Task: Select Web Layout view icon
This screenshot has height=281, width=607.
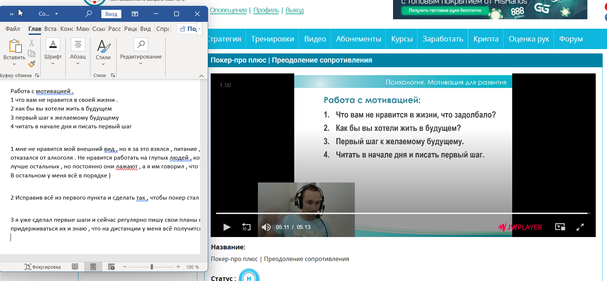Action: [x=111, y=267]
